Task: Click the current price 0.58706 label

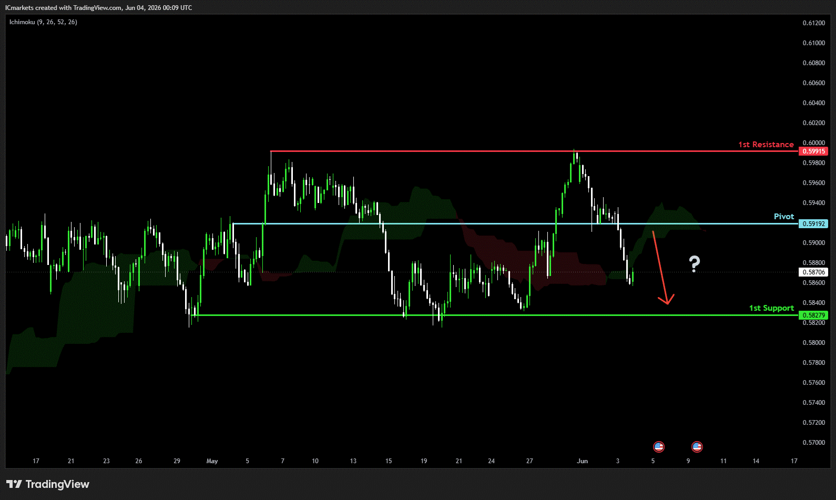Action: tap(813, 272)
